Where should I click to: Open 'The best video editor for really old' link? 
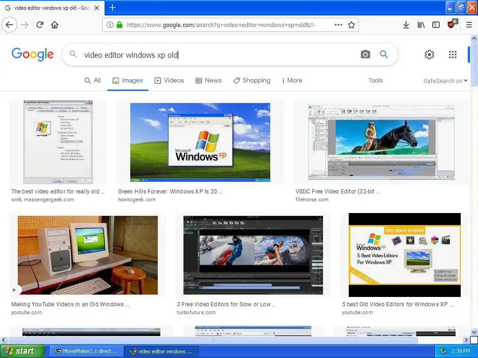tap(58, 192)
